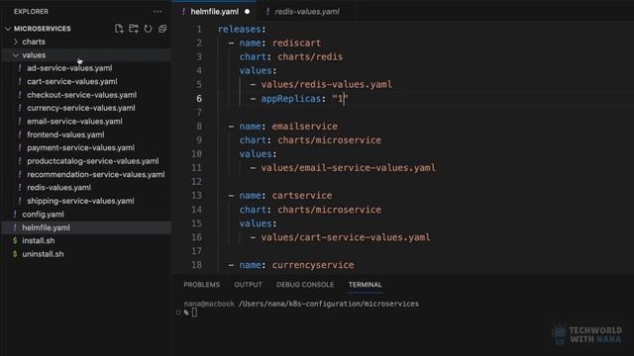Click line number 6 in the gutter
634x356 pixels.
click(x=199, y=99)
